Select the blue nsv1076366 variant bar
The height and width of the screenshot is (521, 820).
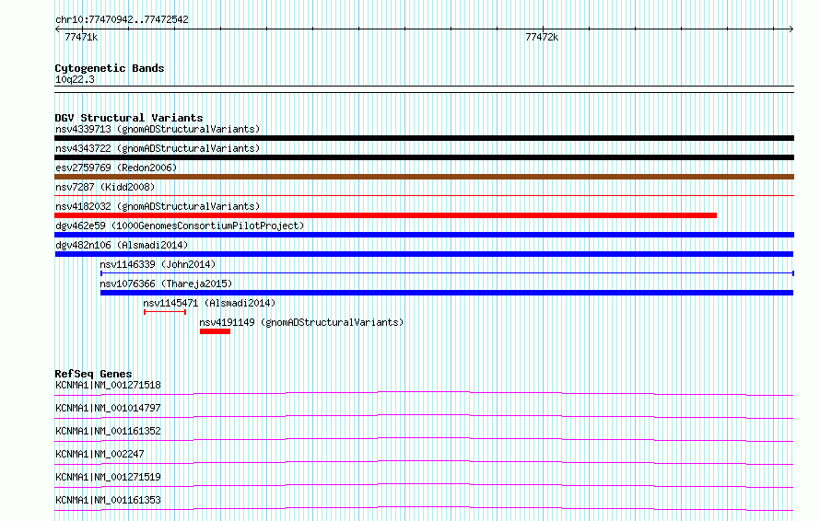(447, 293)
